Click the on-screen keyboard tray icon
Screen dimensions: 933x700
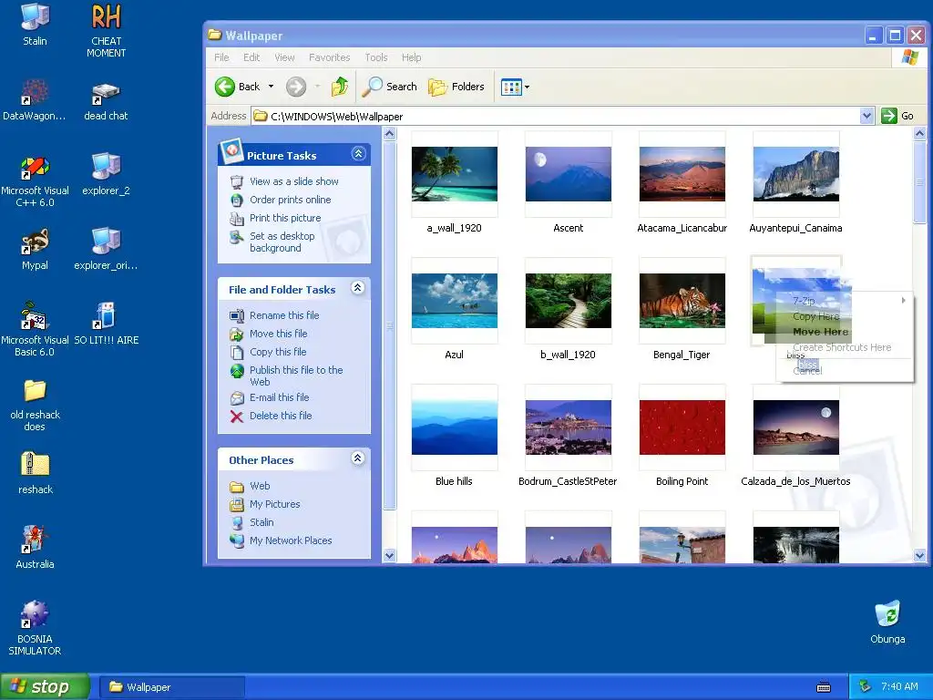[x=824, y=687]
